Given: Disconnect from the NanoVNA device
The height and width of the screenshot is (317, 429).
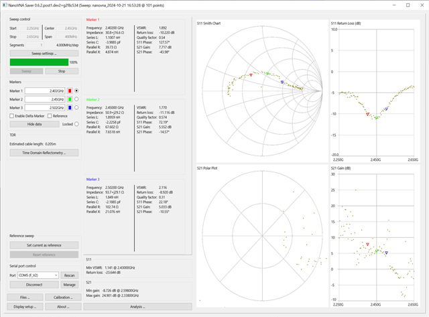Looking at the screenshot, I should (x=34, y=285).
